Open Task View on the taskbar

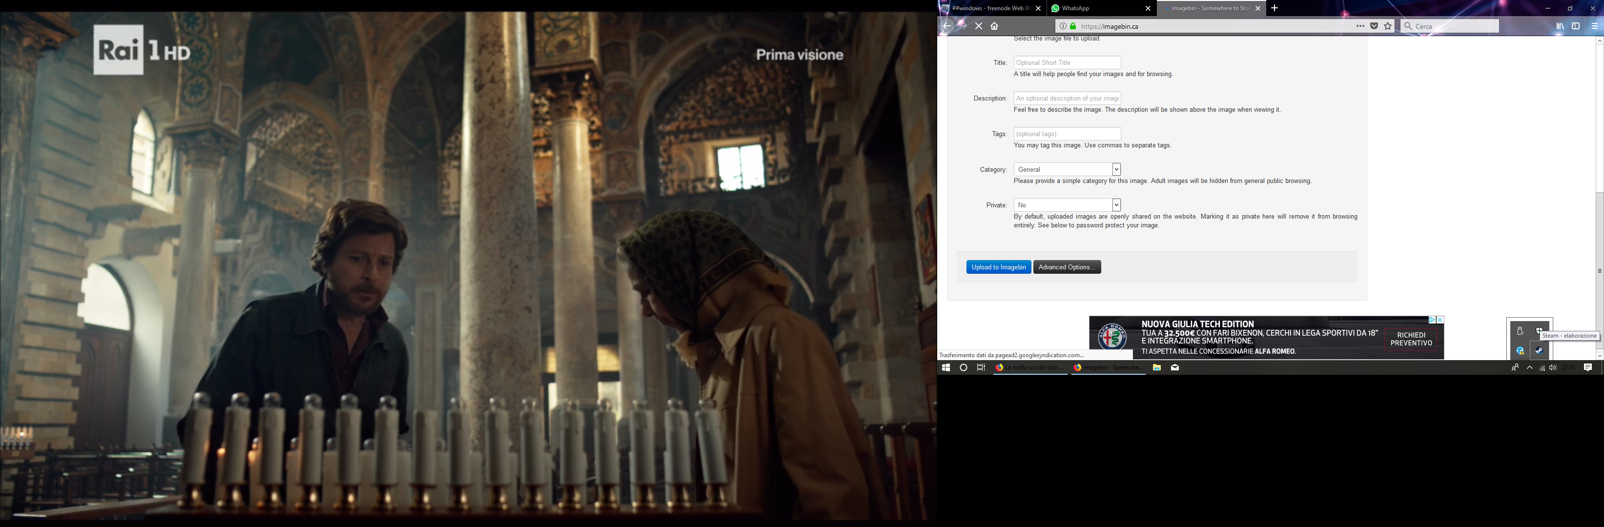[x=981, y=368]
